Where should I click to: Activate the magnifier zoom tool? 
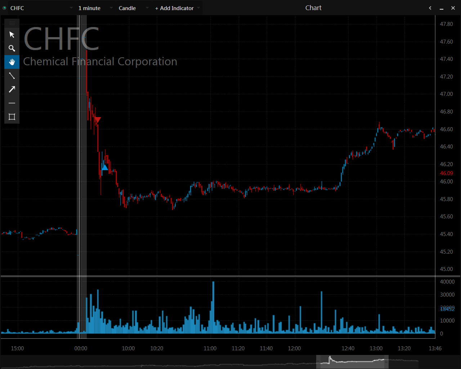tap(12, 48)
